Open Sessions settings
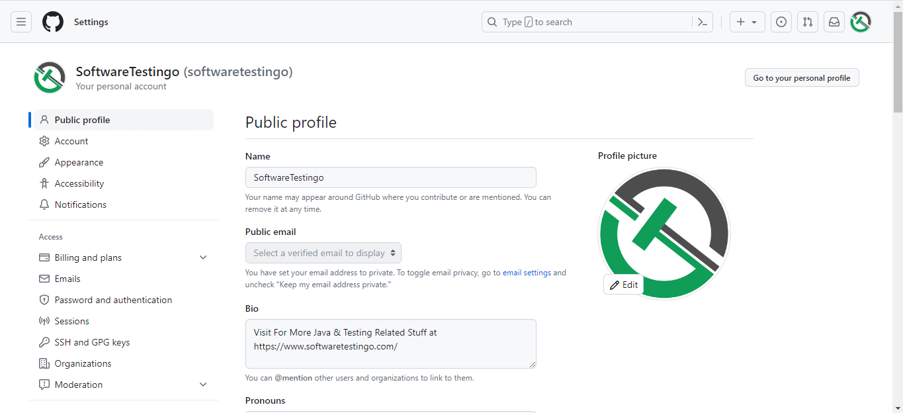This screenshot has height=413, width=903. coord(124,321)
